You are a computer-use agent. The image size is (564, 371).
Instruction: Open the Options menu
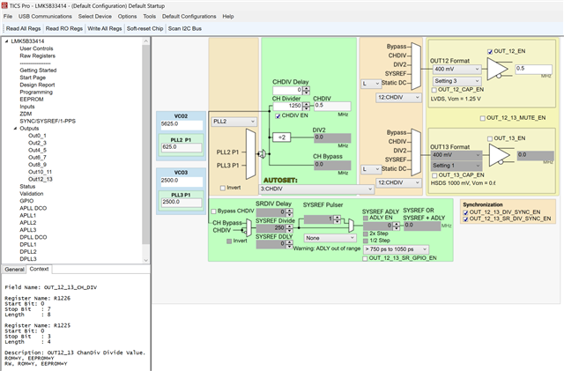tap(127, 17)
